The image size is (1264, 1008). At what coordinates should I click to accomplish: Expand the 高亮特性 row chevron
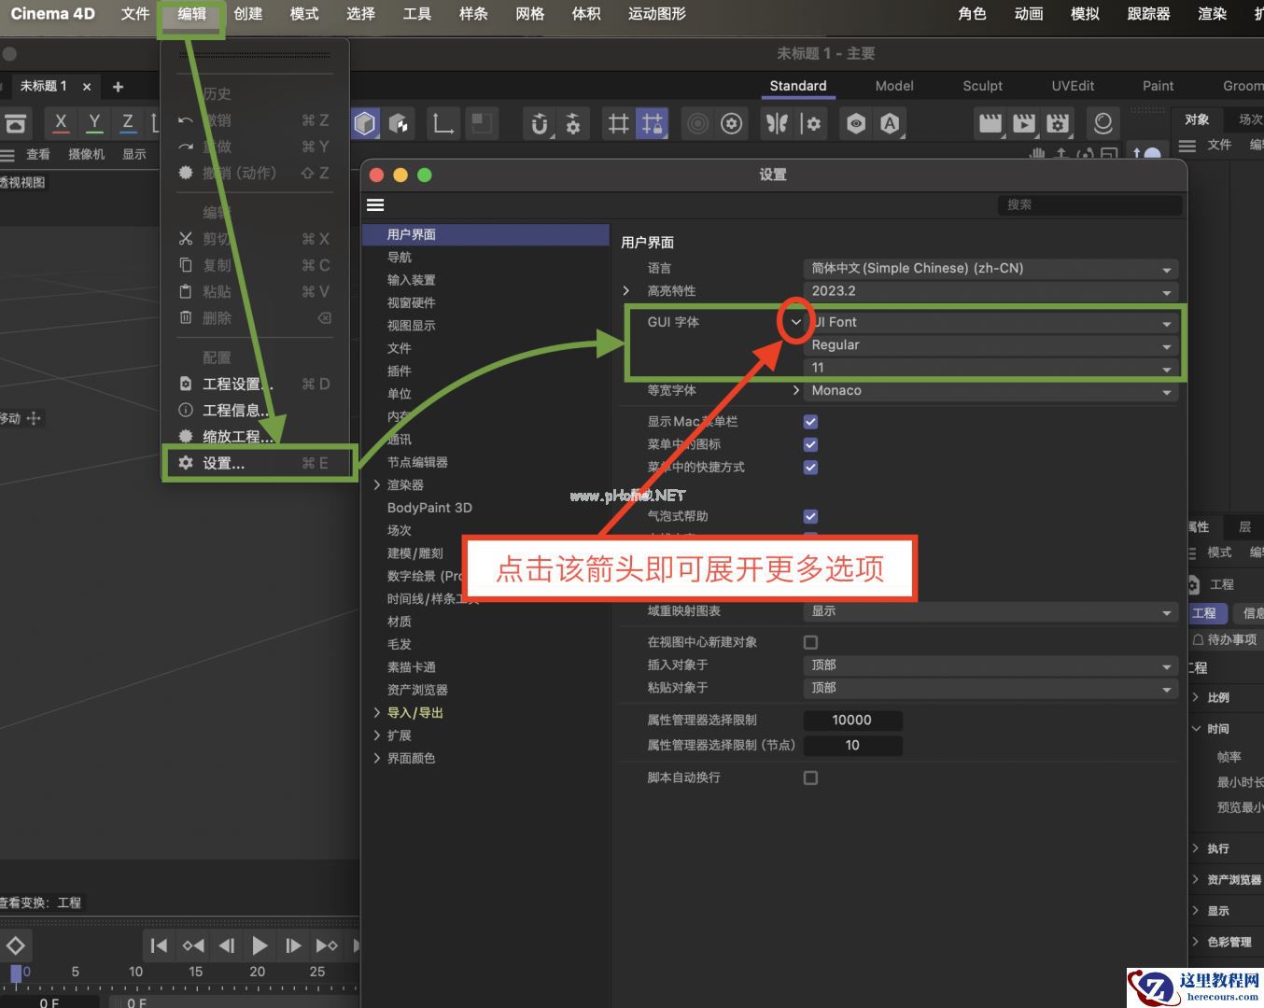pos(626,291)
